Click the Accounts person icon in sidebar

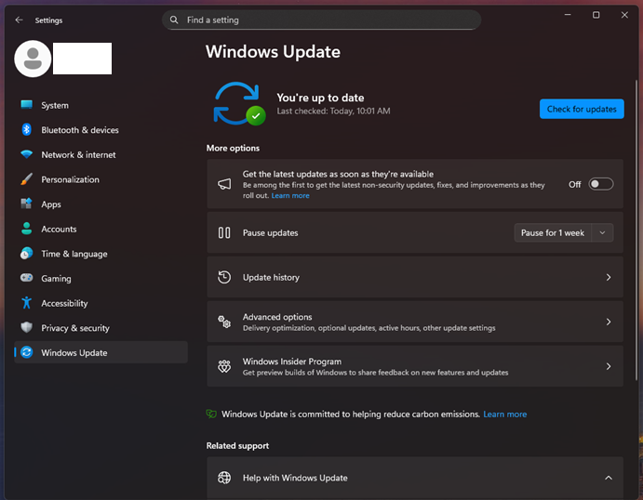[x=27, y=229]
